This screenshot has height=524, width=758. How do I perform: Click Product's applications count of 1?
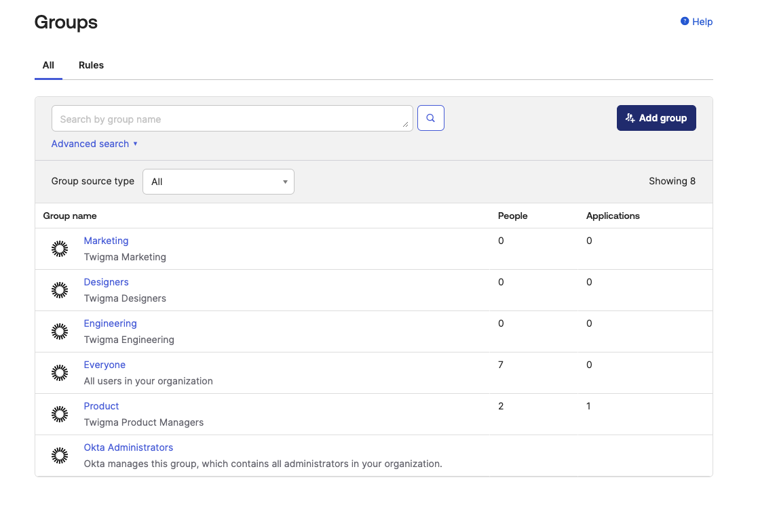point(588,406)
